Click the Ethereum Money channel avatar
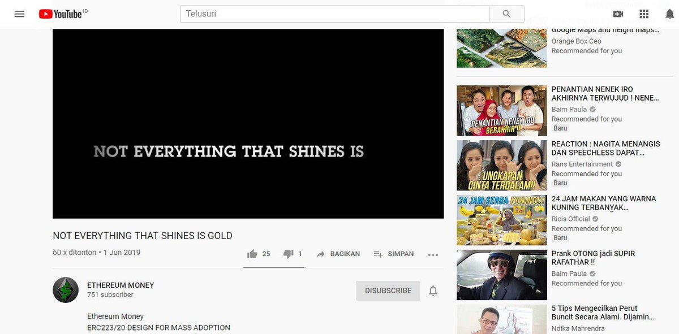 (x=66, y=290)
